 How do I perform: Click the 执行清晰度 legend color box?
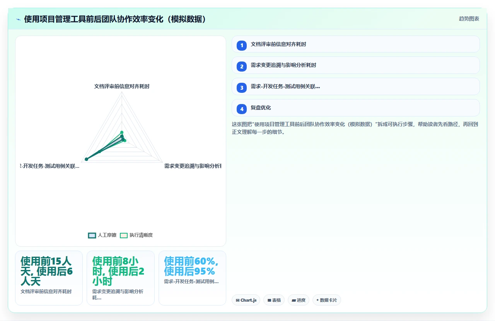(124, 235)
